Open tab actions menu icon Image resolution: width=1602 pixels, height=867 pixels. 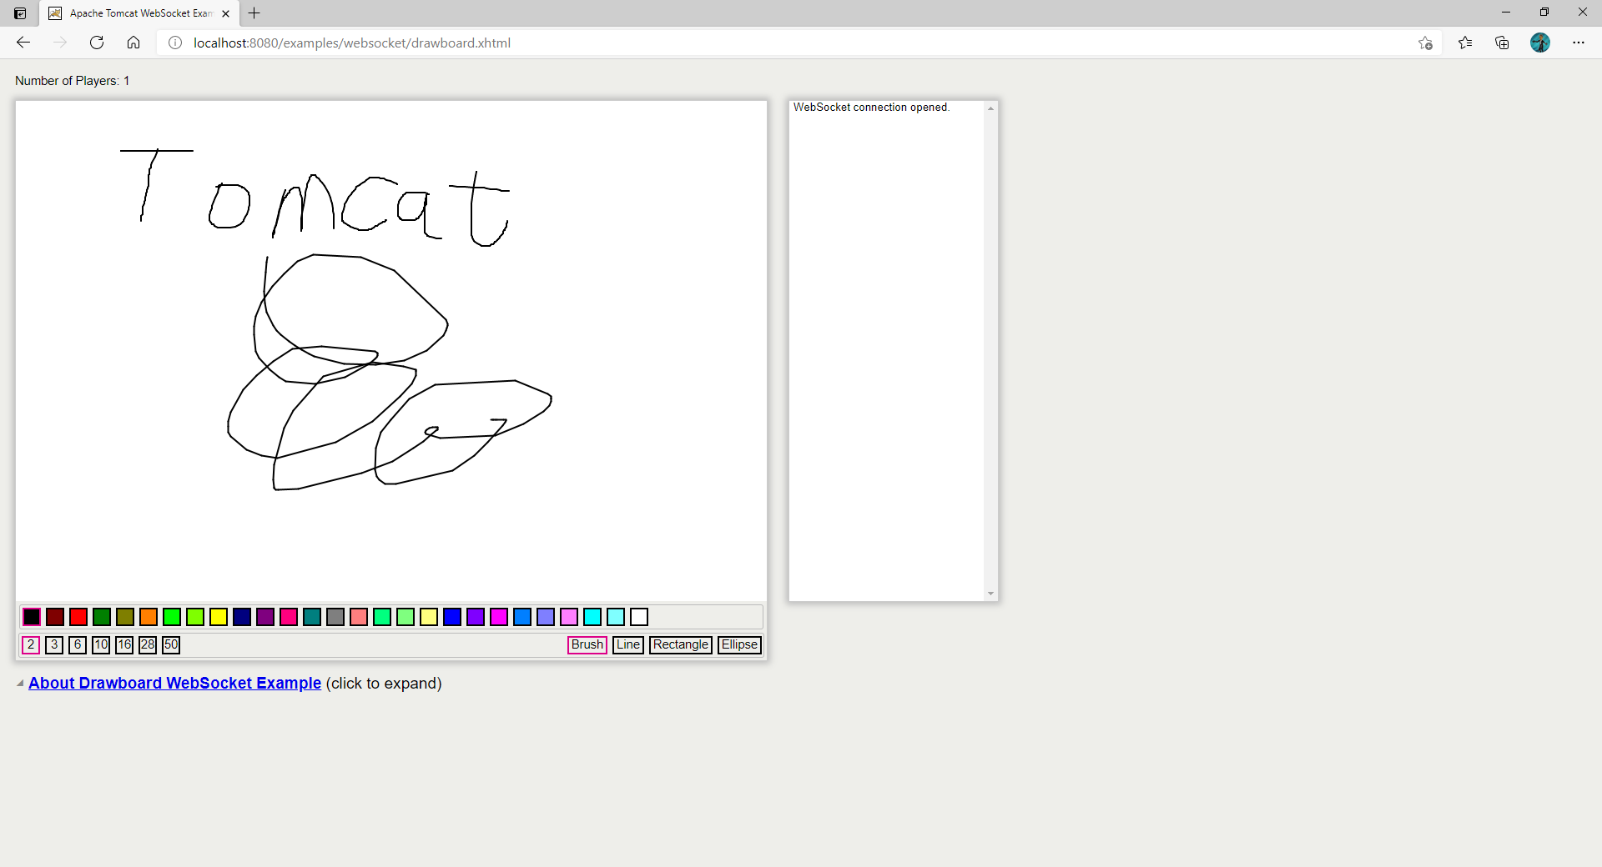point(20,13)
